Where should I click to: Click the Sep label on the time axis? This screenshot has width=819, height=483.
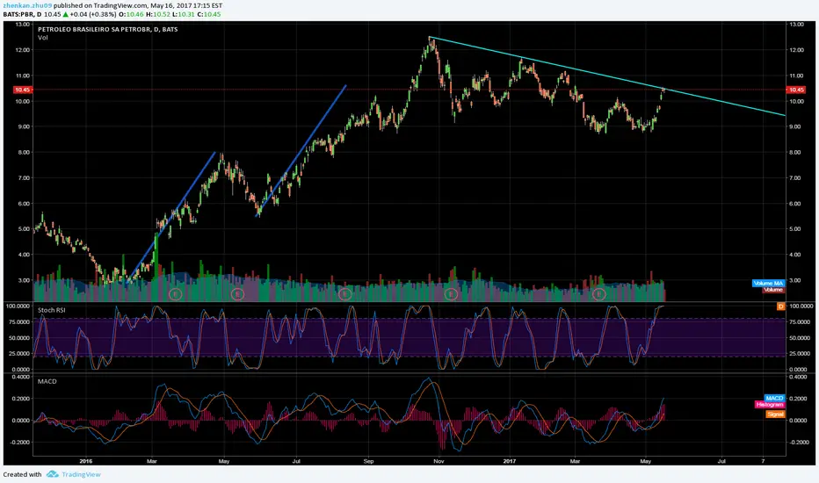pos(369,461)
